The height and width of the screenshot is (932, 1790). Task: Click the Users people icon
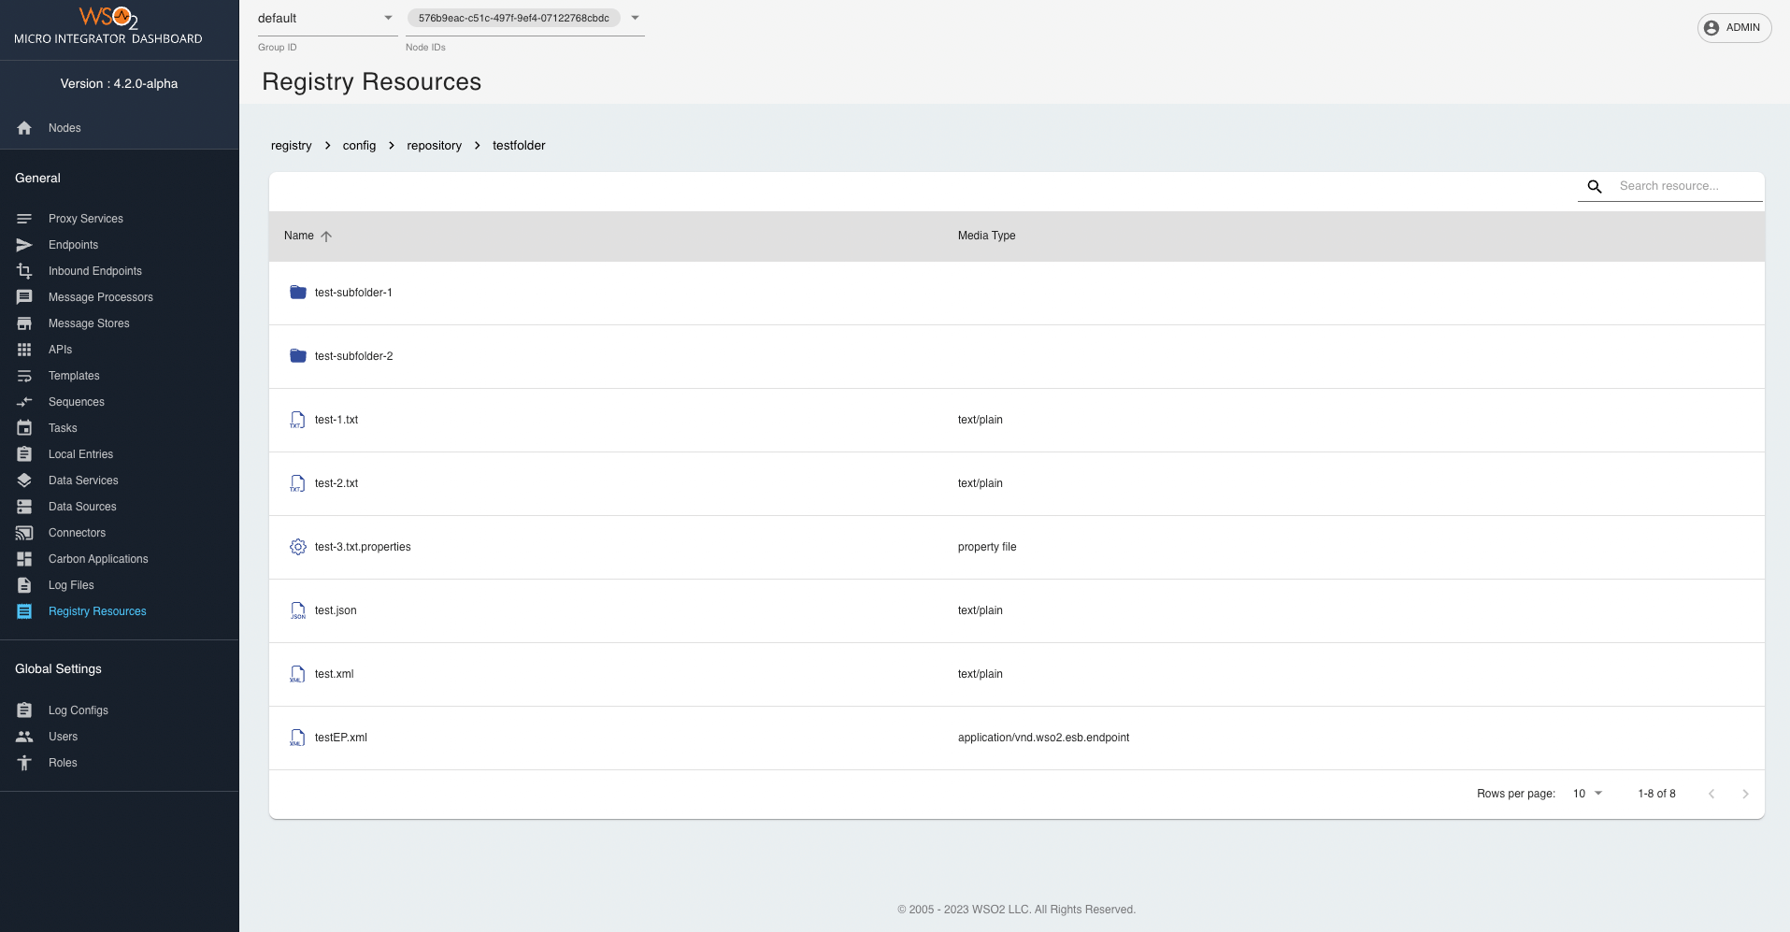click(24, 737)
